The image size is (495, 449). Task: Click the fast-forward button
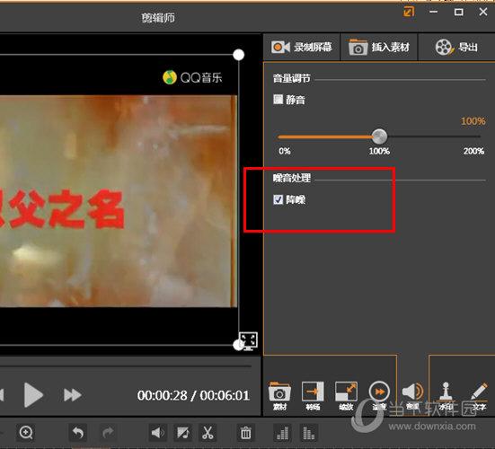(72, 395)
